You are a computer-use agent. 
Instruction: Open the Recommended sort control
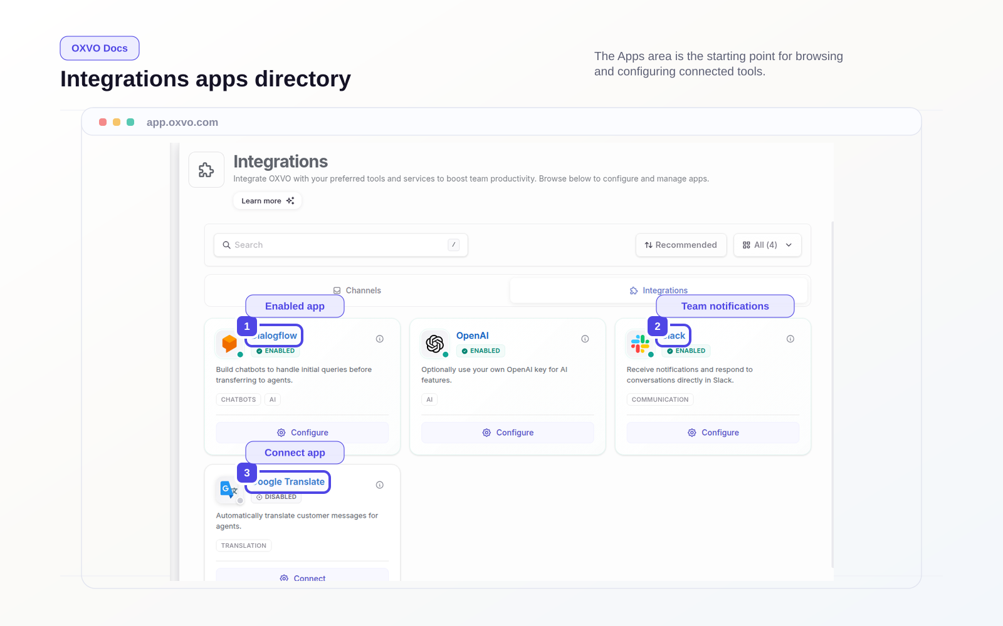(x=681, y=245)
